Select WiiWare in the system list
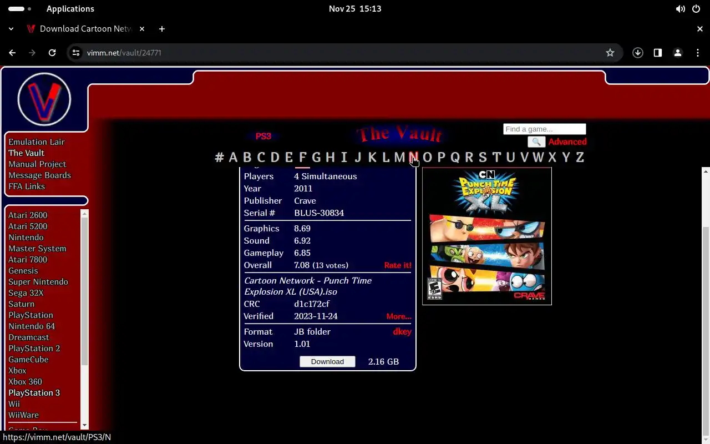710x444 pixels. [23, 415]
